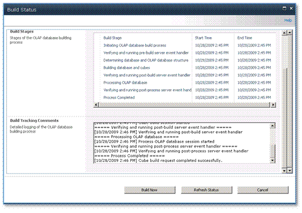Click Start Time of Processing OLAP database row
The width and height of the screenshot is (302, 213).
[212, 83]
